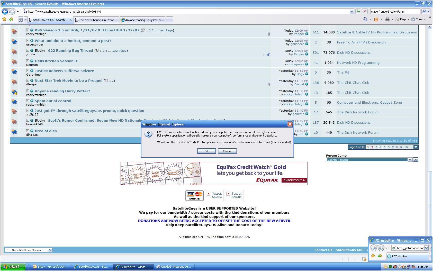Open the SatelliteGuys Classic style dropdown

coord(50,250)
